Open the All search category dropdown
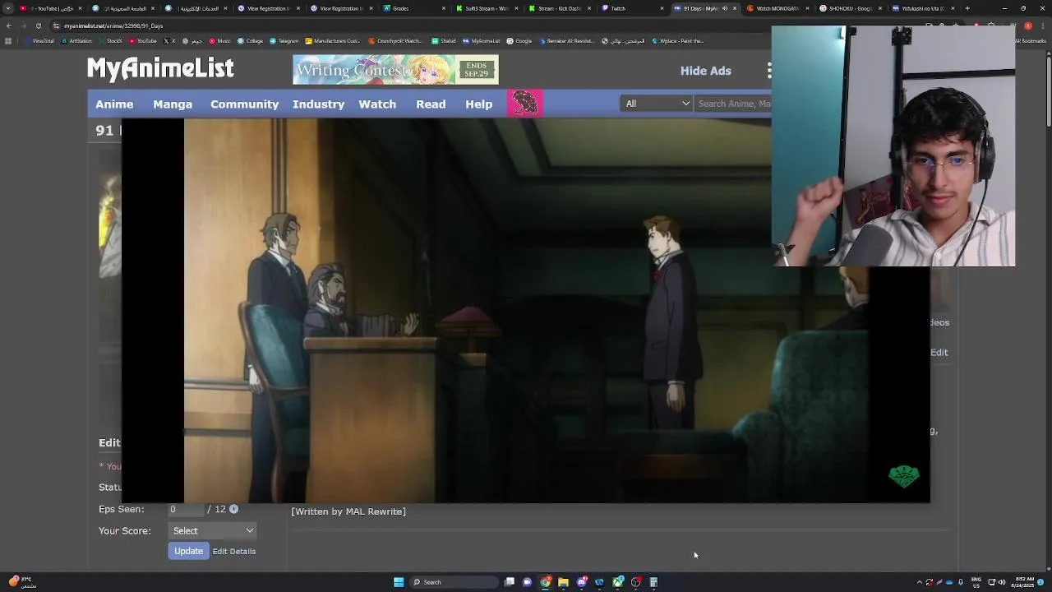Viewport: 1052px width, 592px height. coord(657,104)
